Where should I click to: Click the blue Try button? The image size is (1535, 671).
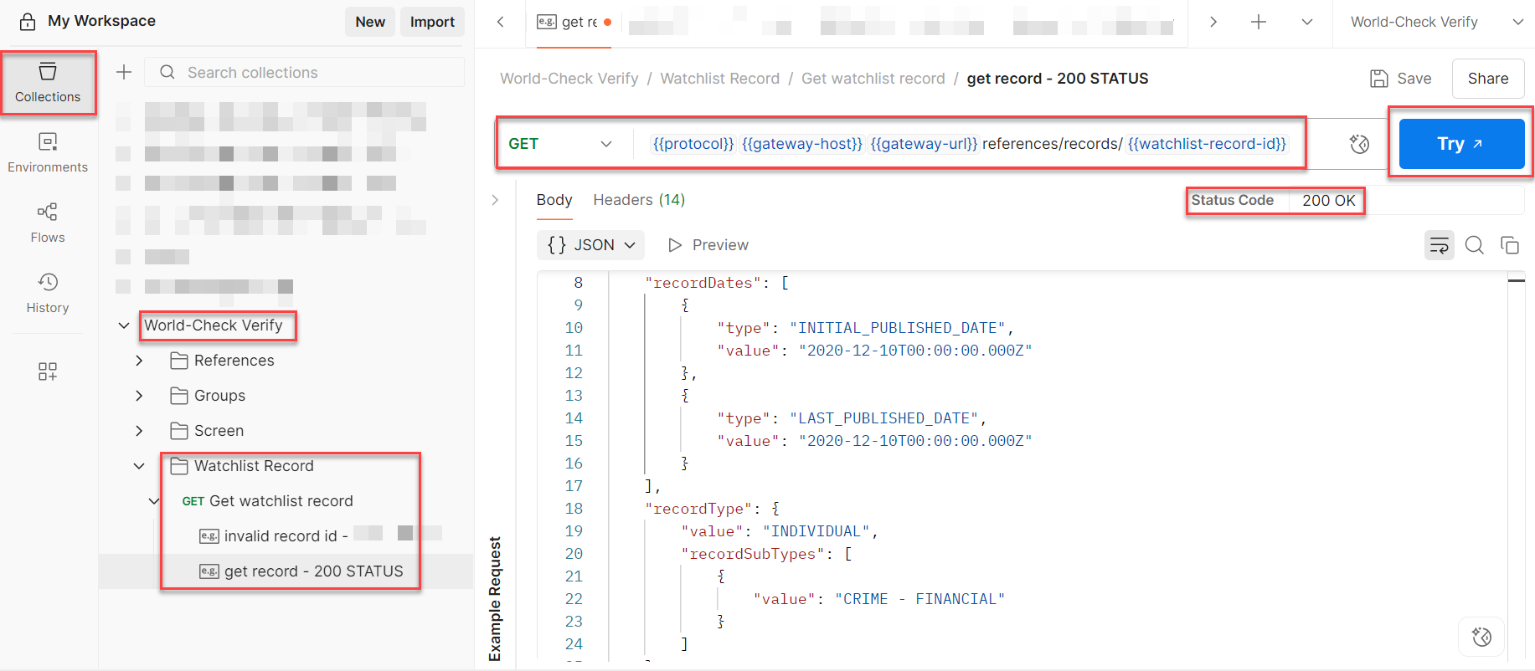1461,144
